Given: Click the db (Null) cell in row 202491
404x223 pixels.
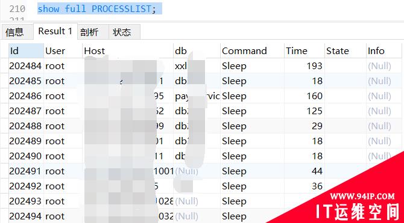Looking at the screenshot, I should click(x=186, y=171).
